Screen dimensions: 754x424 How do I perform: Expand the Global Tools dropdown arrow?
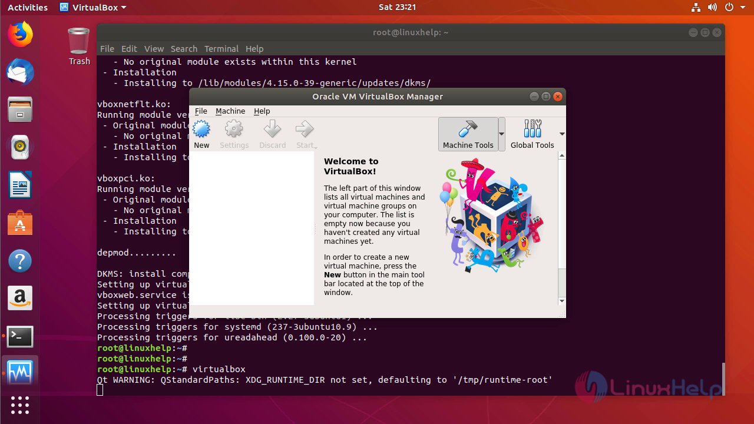[x=562, y=134]
